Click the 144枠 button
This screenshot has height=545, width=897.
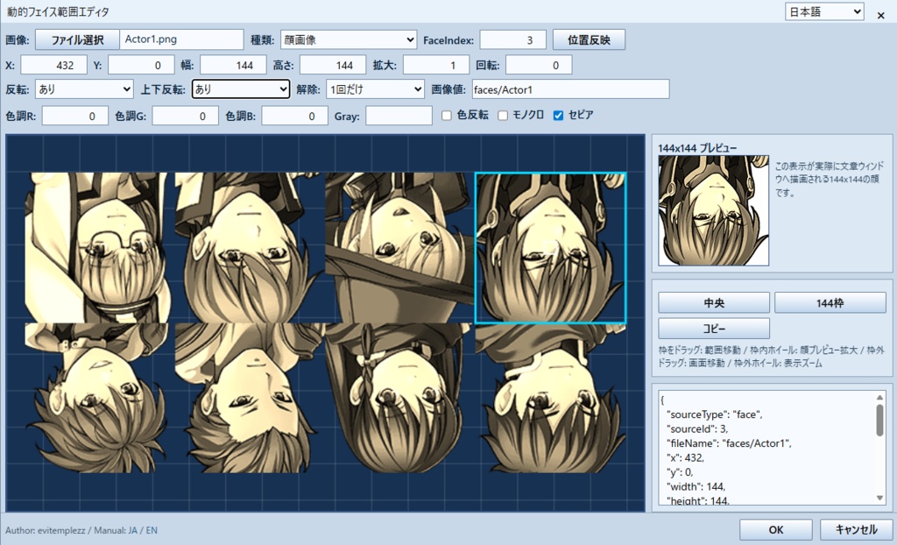point(830,303)
